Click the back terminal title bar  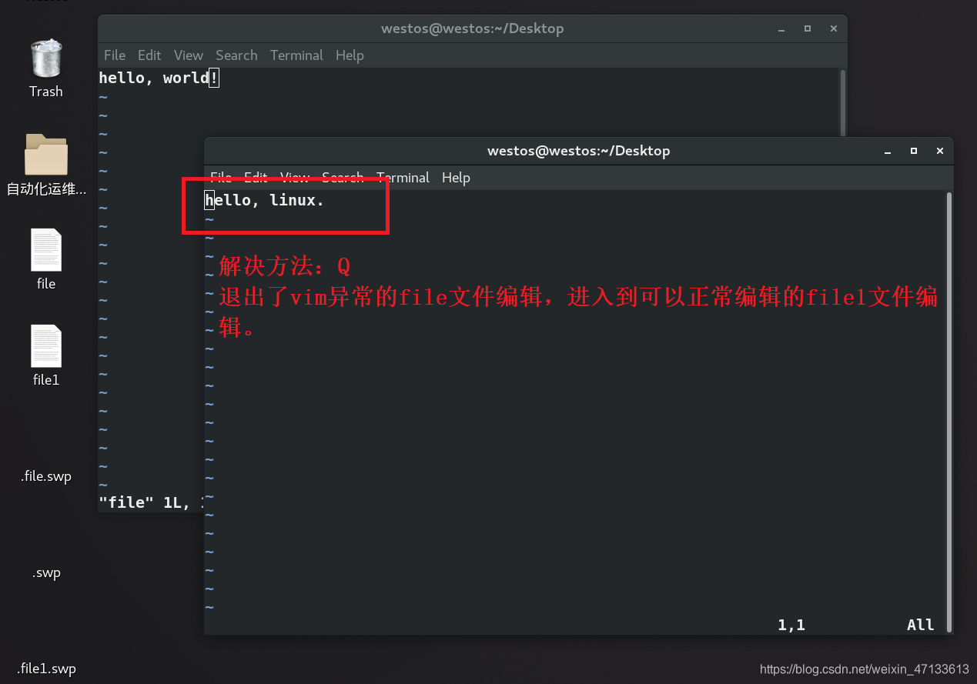(x=472, y=28)
